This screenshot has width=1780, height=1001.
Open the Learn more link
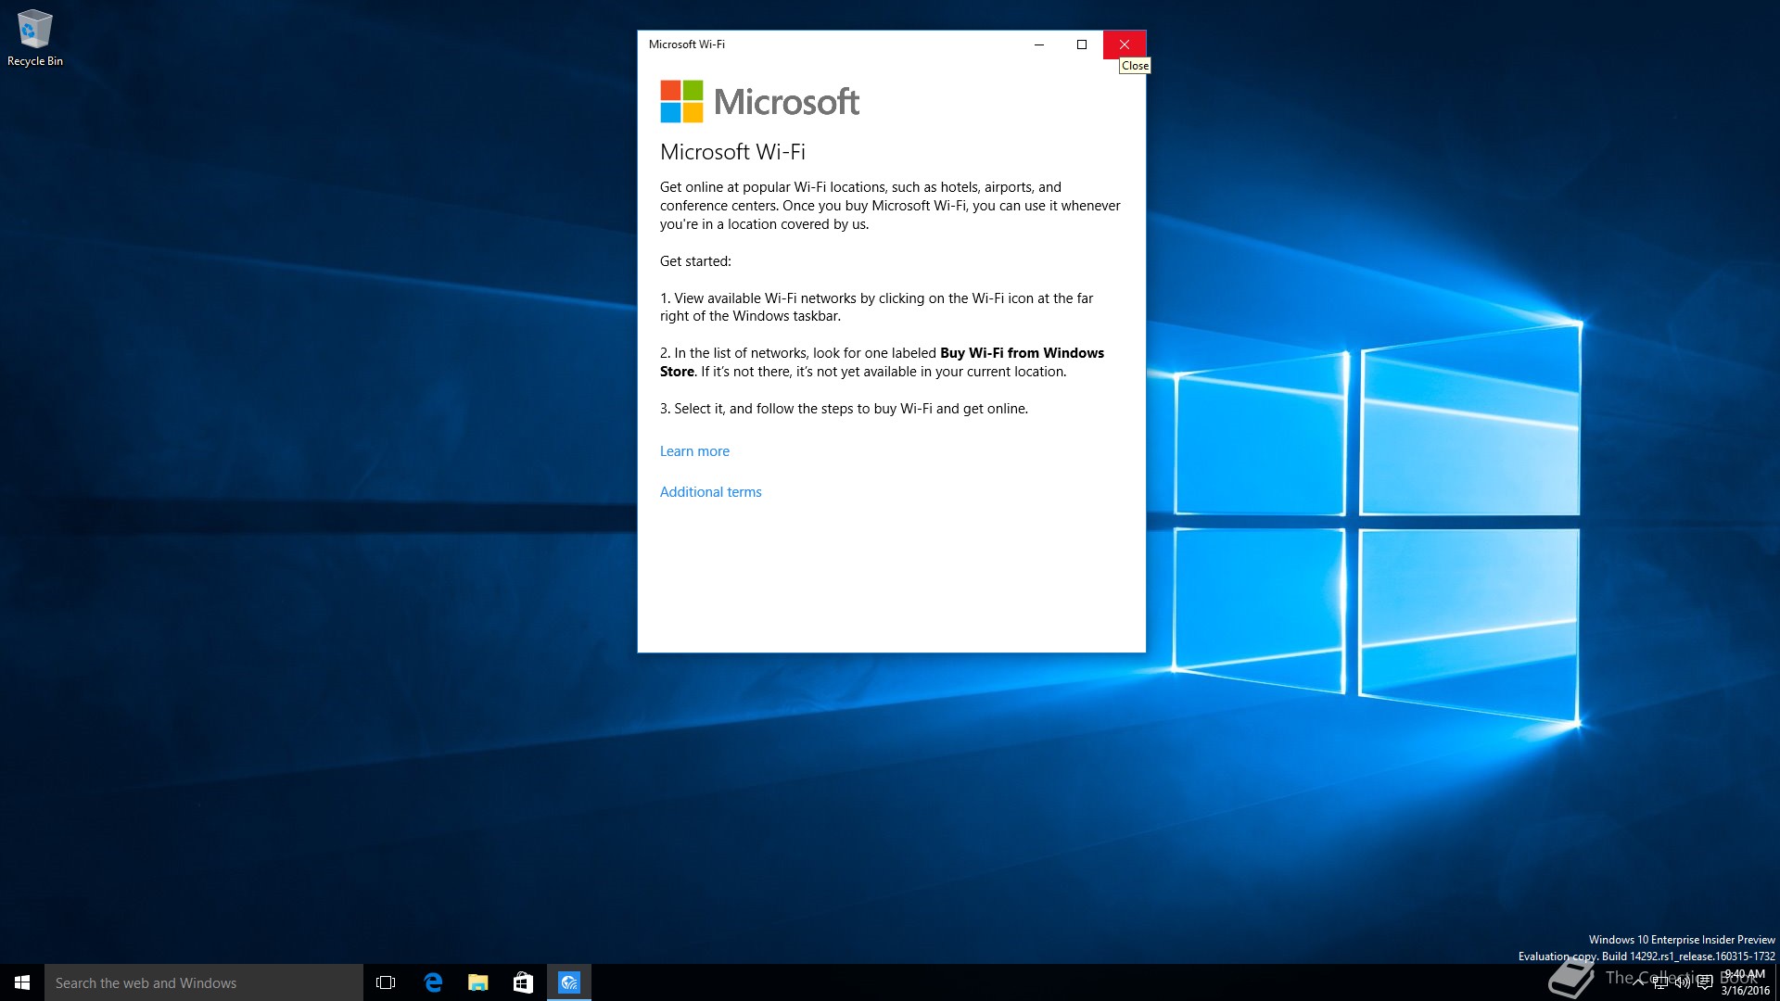[x=694, y=451]
